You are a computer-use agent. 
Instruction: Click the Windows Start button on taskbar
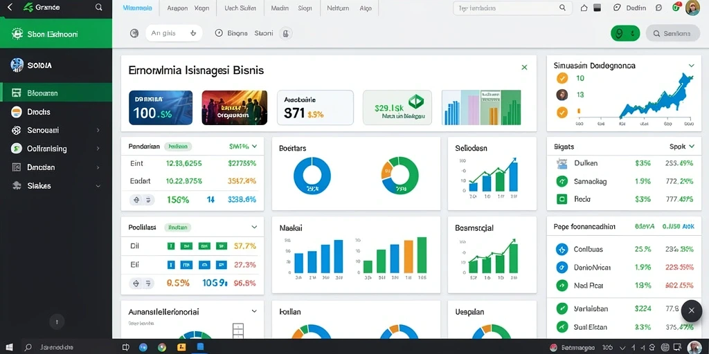[9, 348]
